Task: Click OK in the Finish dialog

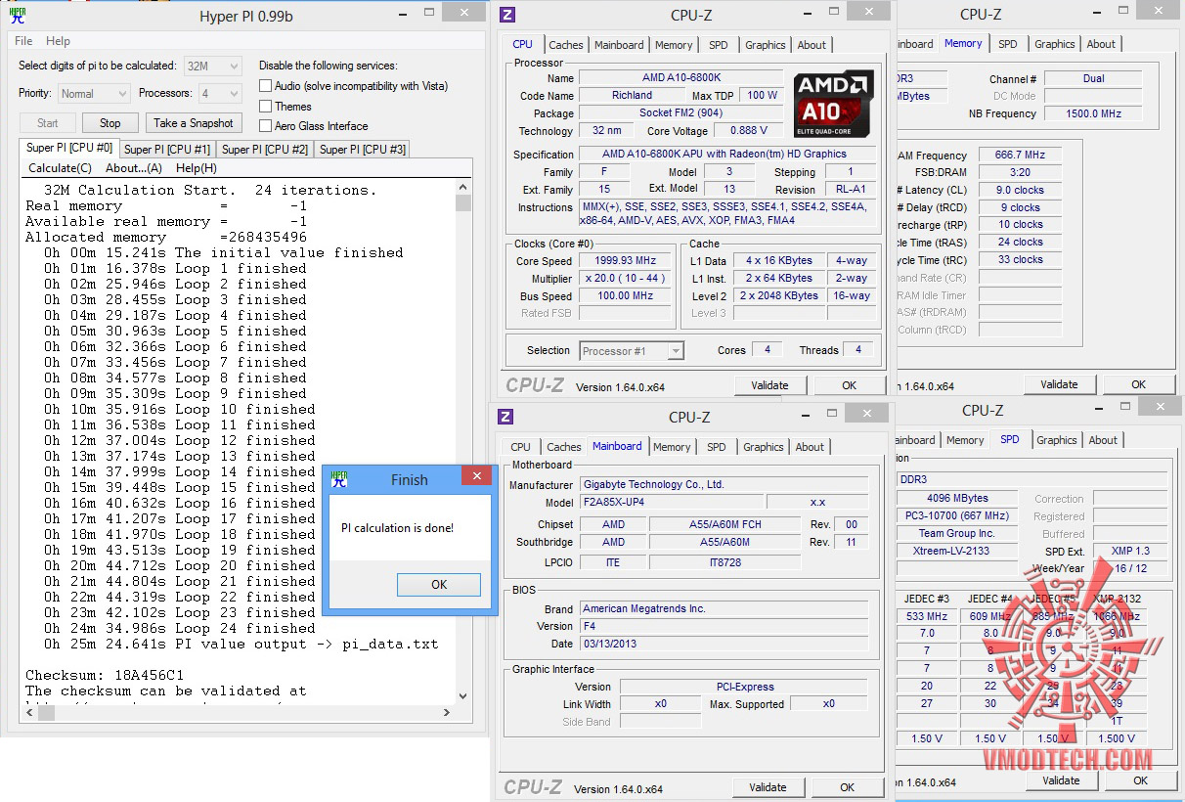Action: click(x=439, y=584)
